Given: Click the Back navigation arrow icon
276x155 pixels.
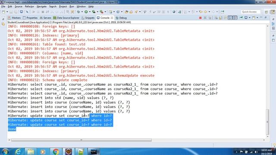Looking at the screenshot, I should pos(205,12).
